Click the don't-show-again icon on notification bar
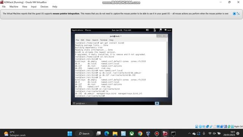The height and width of the screenshot is (137, 243). (x=238, y=14)
